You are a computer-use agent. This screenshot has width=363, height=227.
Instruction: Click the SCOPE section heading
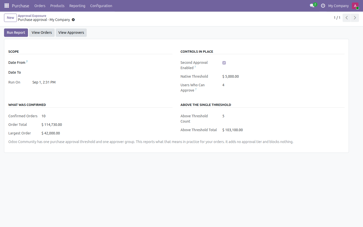(x=14, y=51)
